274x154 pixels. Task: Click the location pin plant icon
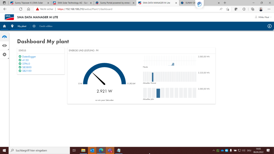pyautogui.click(x=12, y=26)
